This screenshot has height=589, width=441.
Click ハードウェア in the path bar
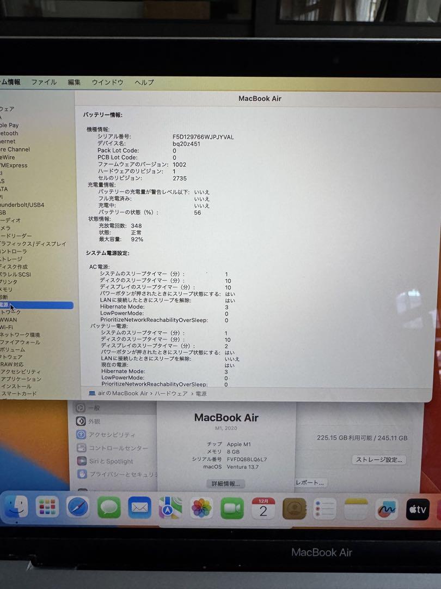tap(171, 393)
